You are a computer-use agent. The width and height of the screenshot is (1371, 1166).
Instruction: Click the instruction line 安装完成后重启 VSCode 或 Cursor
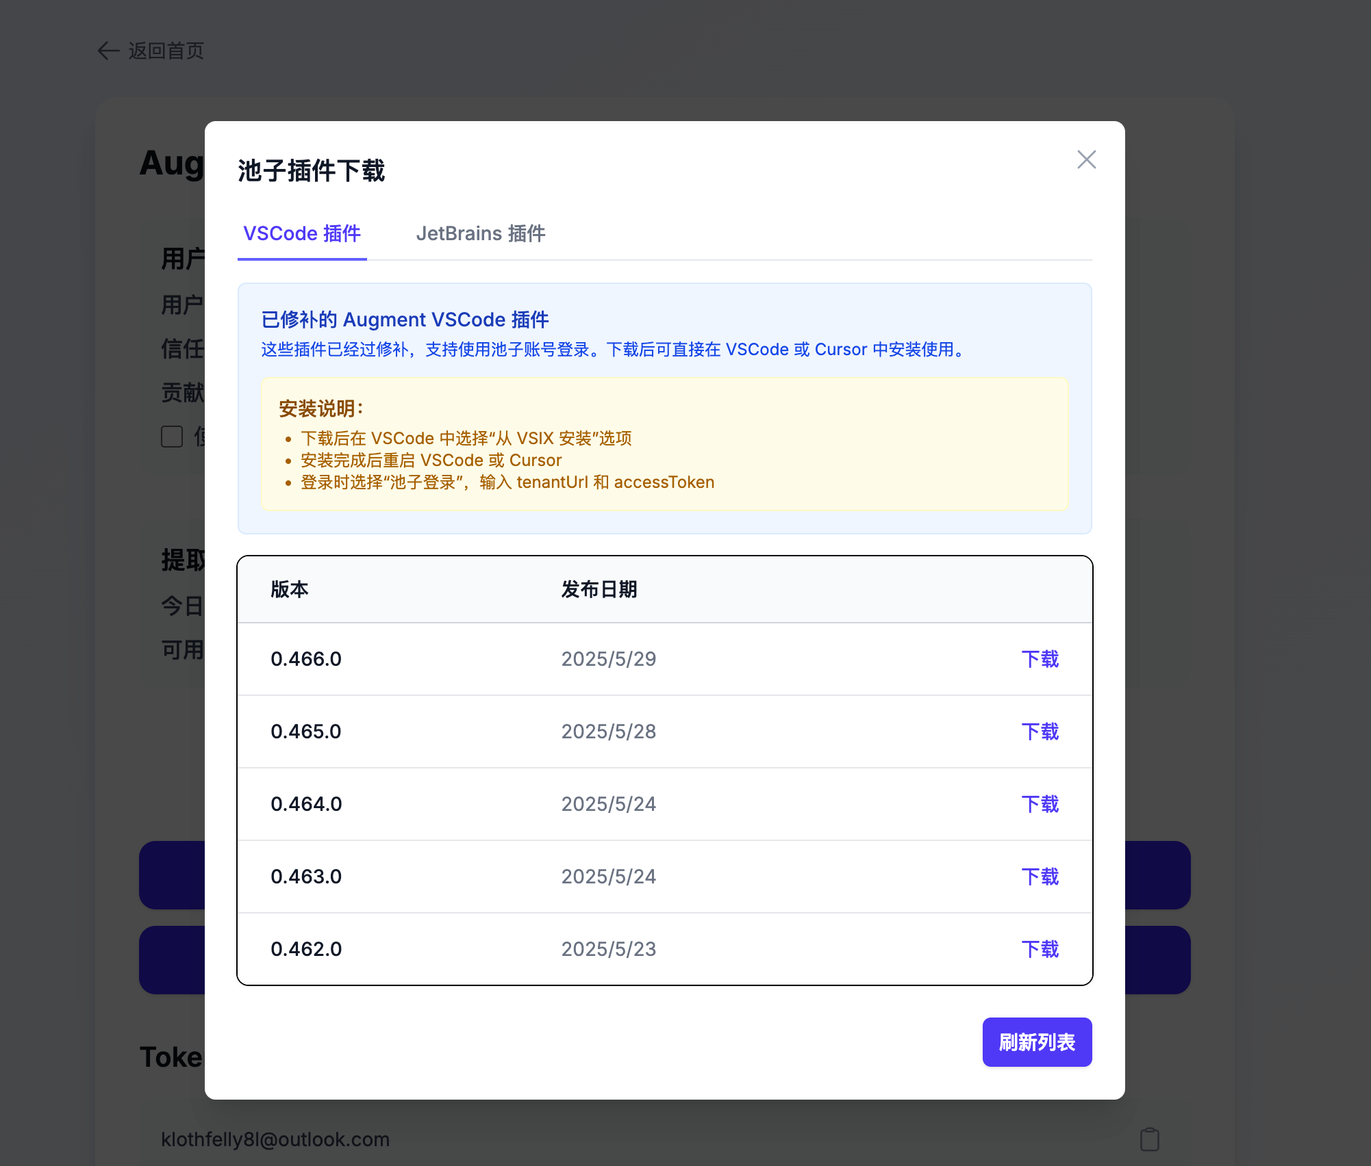tap(431, 461)
